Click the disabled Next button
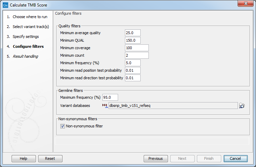The image size is (256, 167). pyautogui.click(x=182, y=158)
